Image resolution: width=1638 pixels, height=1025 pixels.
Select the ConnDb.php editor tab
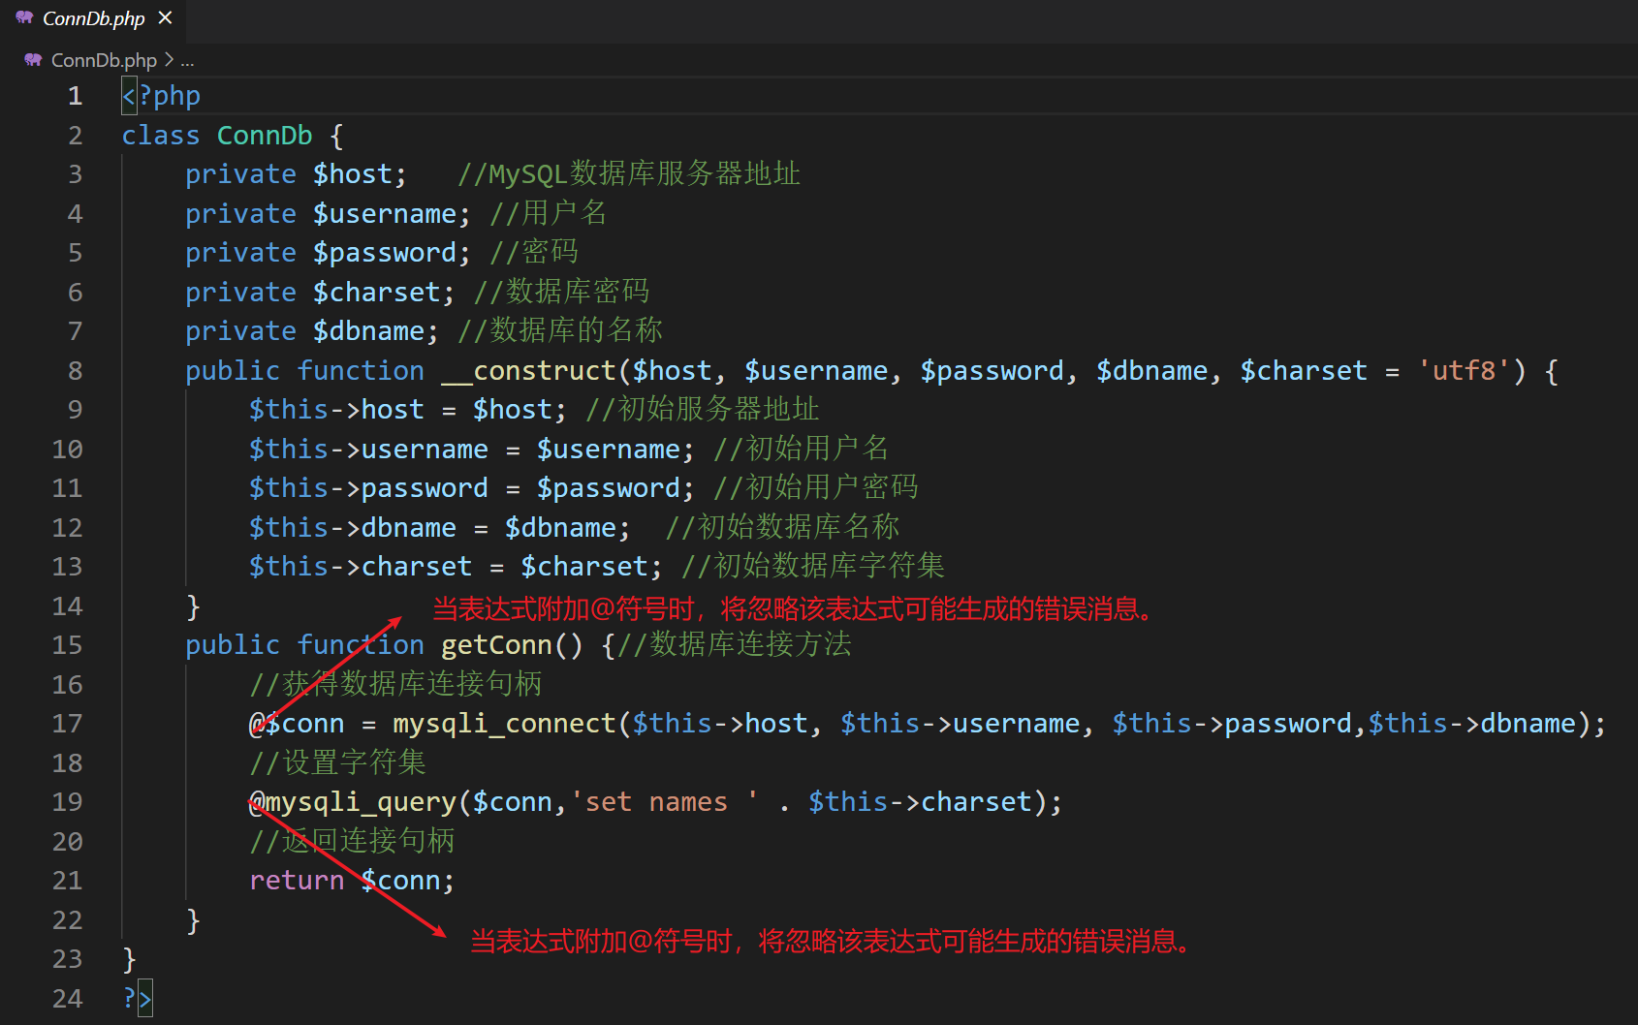[93, 18]
